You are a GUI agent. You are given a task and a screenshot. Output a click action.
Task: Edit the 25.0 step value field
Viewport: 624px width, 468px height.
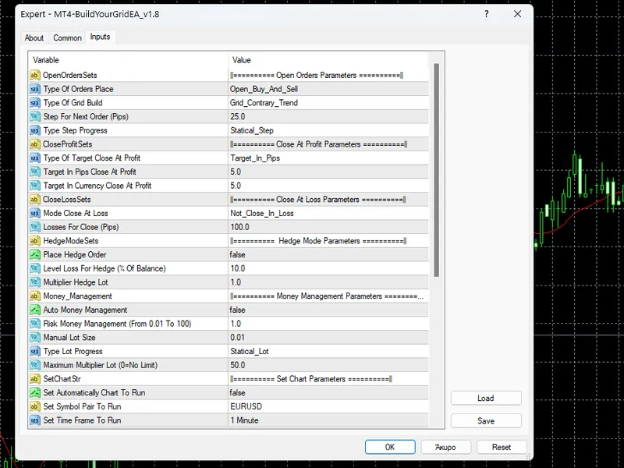(328, 116)
